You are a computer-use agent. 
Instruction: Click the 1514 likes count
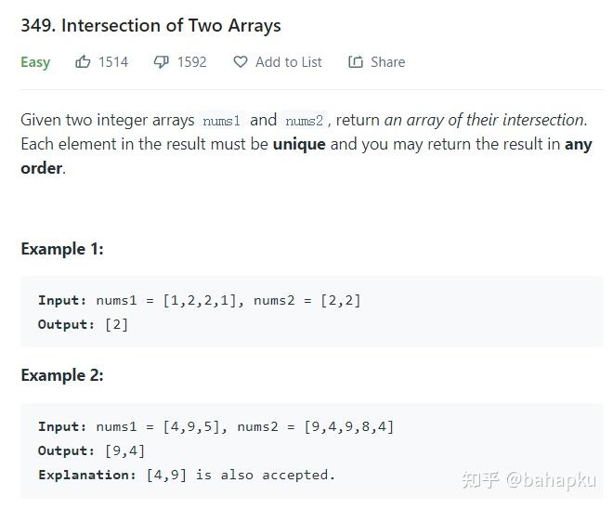point(113,62)
